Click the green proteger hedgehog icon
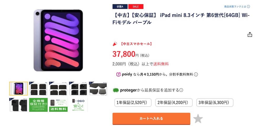 coord(116,90)
